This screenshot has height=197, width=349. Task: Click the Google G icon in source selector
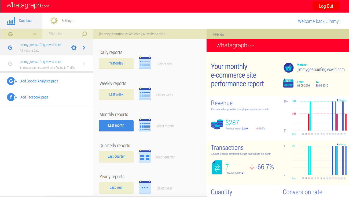pos(10,34)
